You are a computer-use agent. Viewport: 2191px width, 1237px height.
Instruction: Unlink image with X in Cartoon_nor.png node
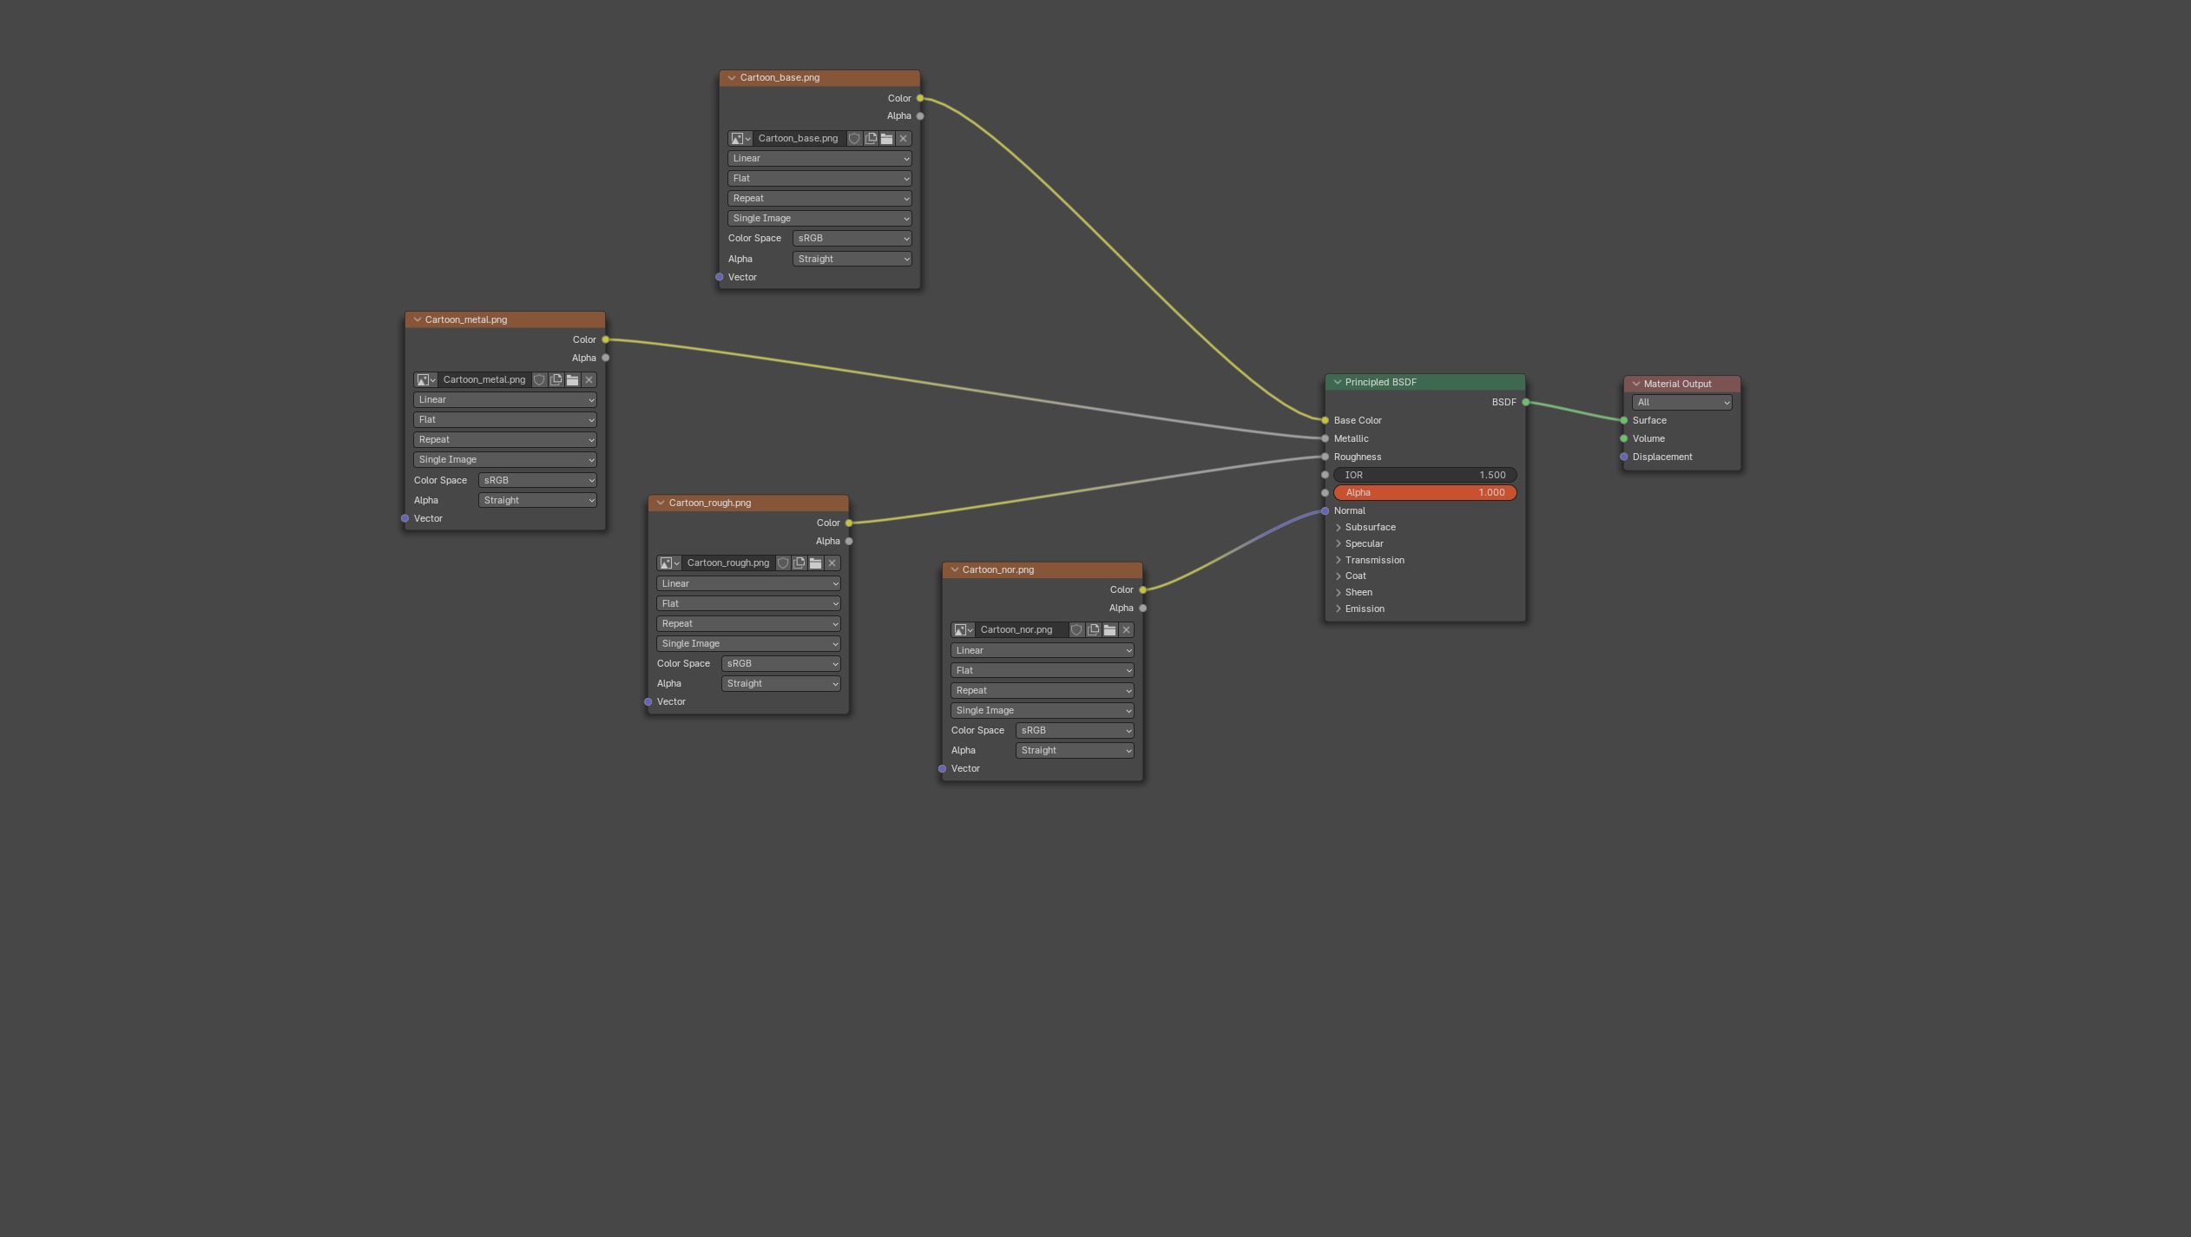pos(1126,630)
